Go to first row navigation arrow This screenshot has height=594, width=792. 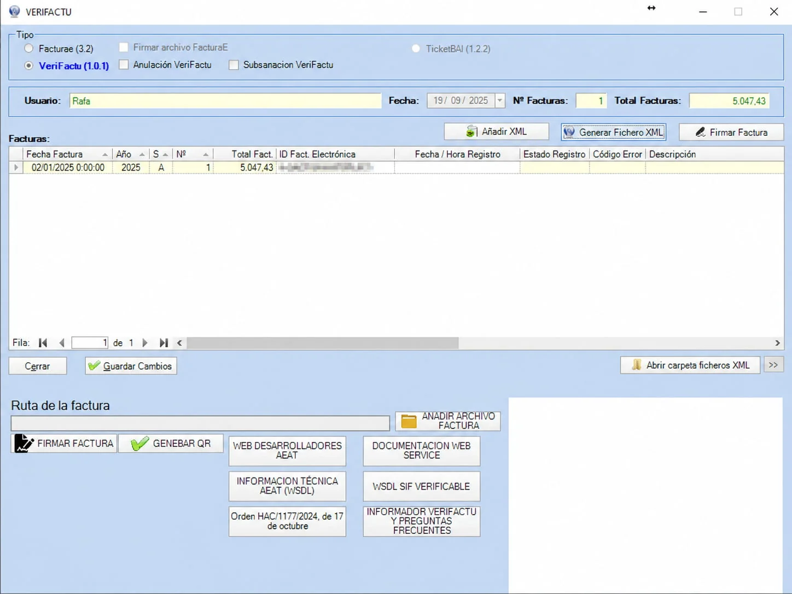pyautogui.click(x=43, y=343)
